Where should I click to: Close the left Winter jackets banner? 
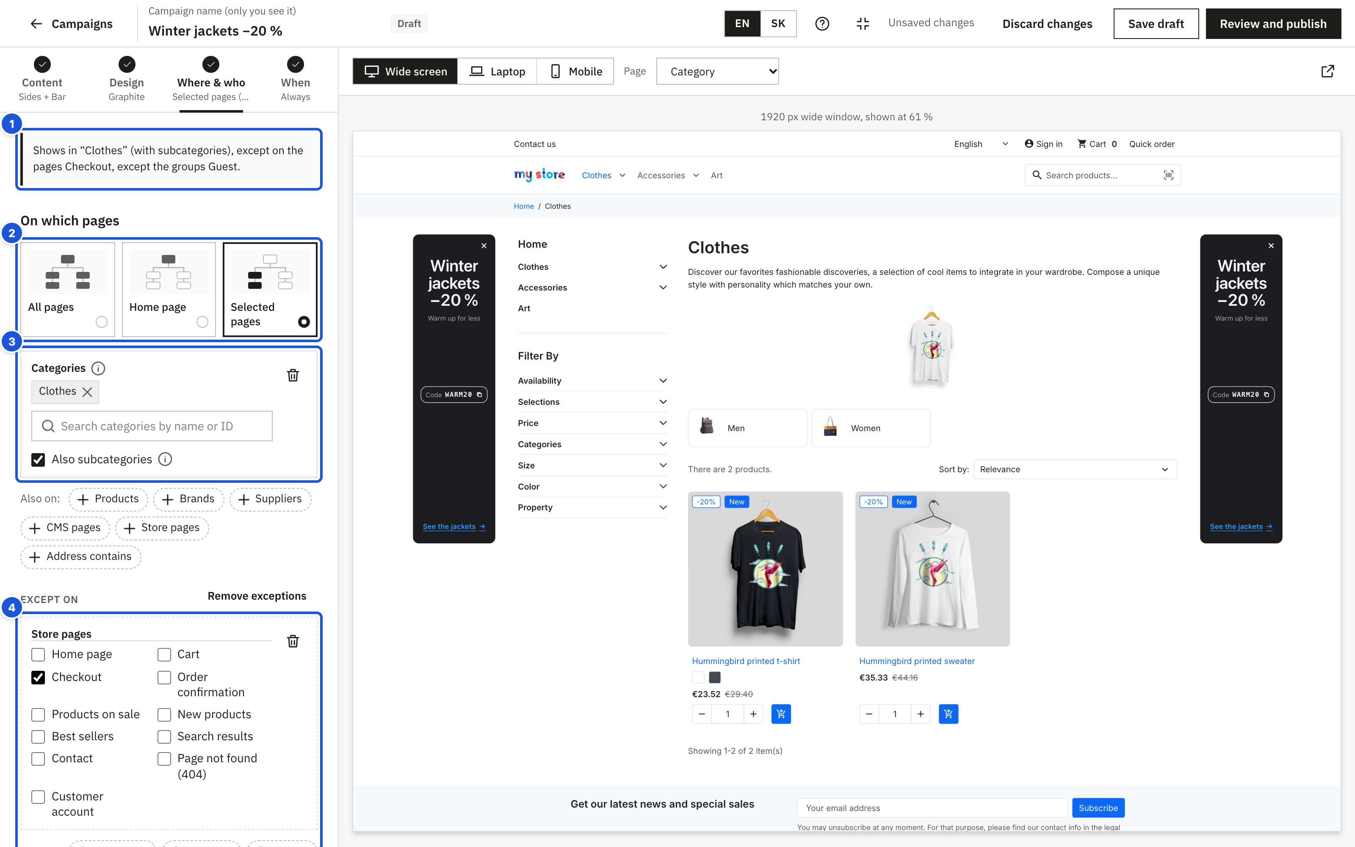pyautogui.click(x=484, y=245)
